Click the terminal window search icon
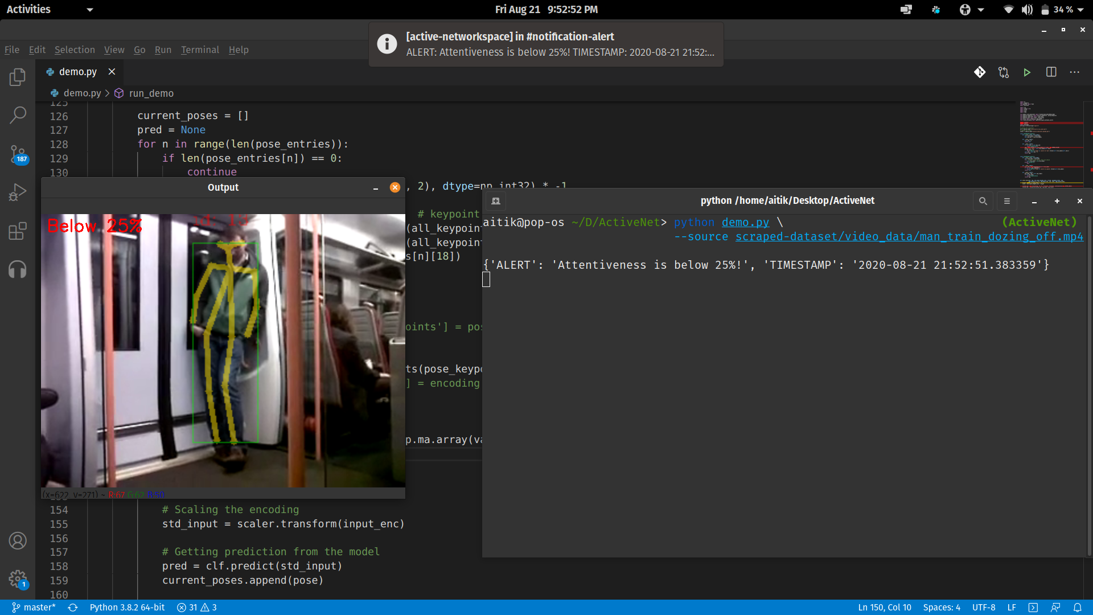 tap(983, 201)
